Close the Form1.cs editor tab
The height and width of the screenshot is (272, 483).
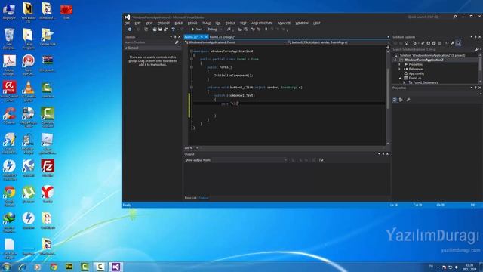(206, 37)
